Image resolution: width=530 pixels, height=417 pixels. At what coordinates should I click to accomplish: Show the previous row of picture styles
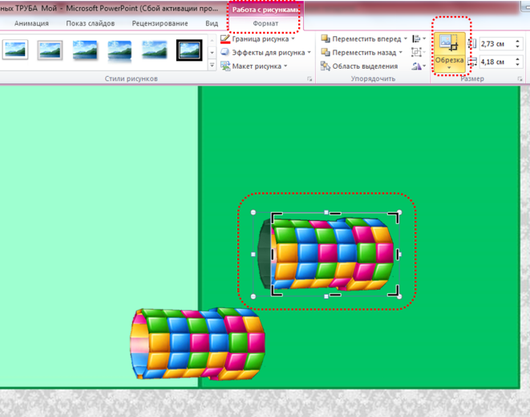click(212, 40)
